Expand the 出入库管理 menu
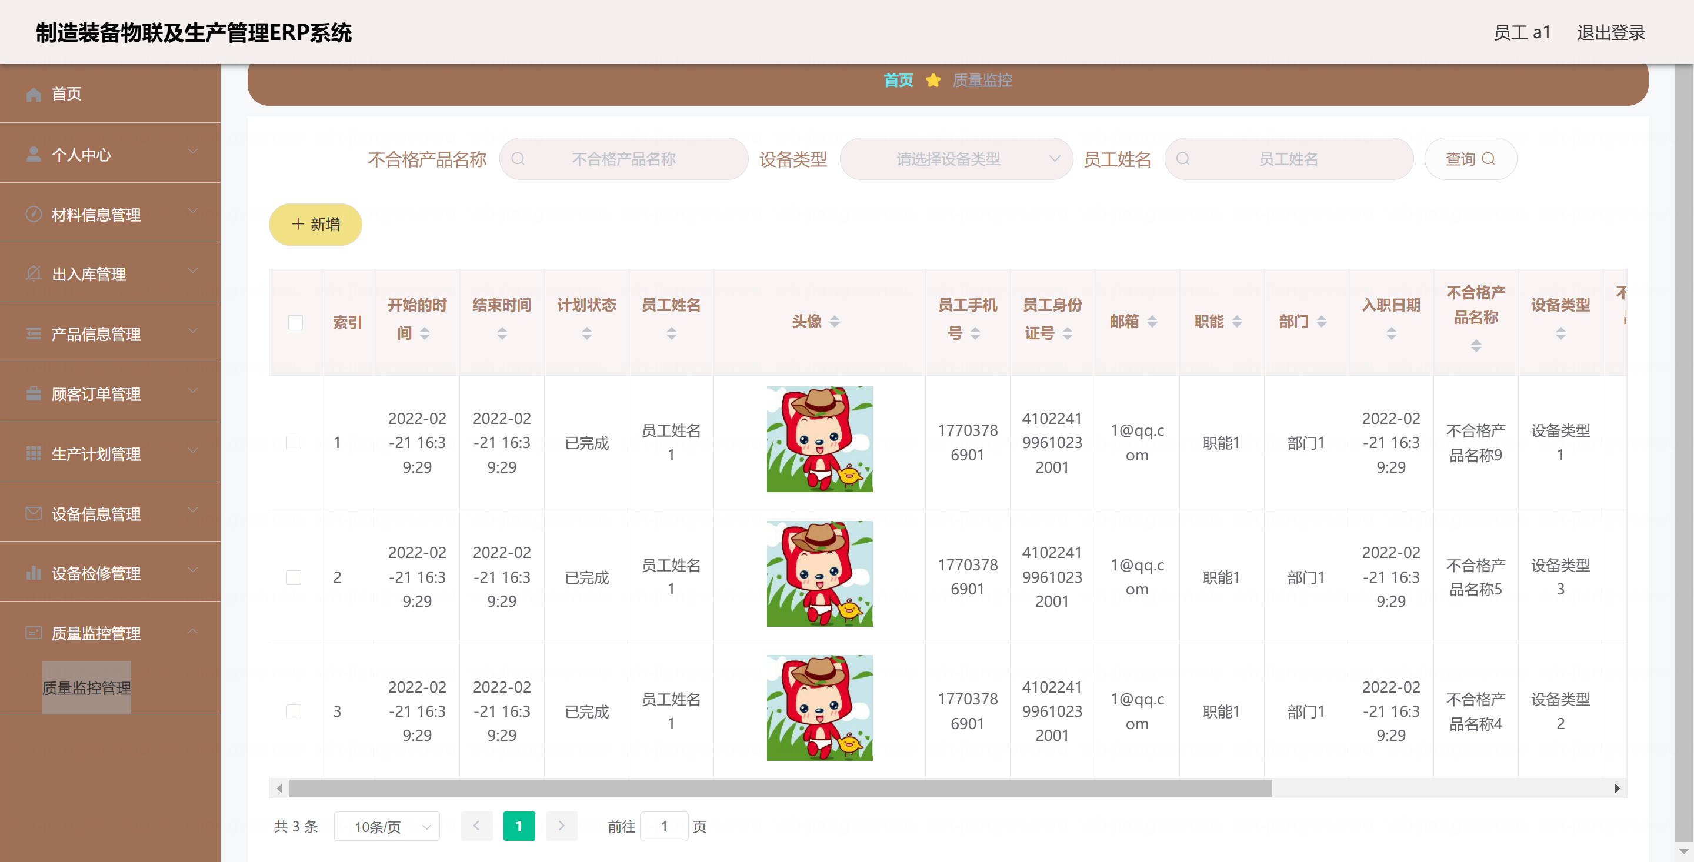The width and height of the screenshot is (1694, 862). (111, 273)
